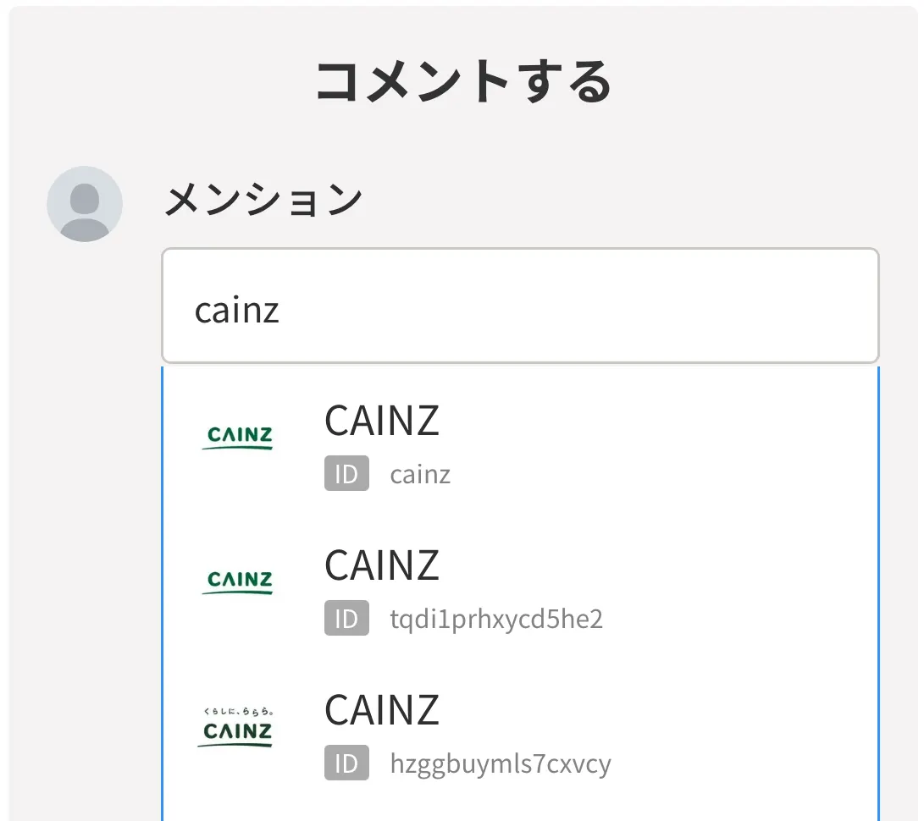Click the tqdi1prhxycd5he2 ID text
924x821 pixels.
tap(496, 619)
